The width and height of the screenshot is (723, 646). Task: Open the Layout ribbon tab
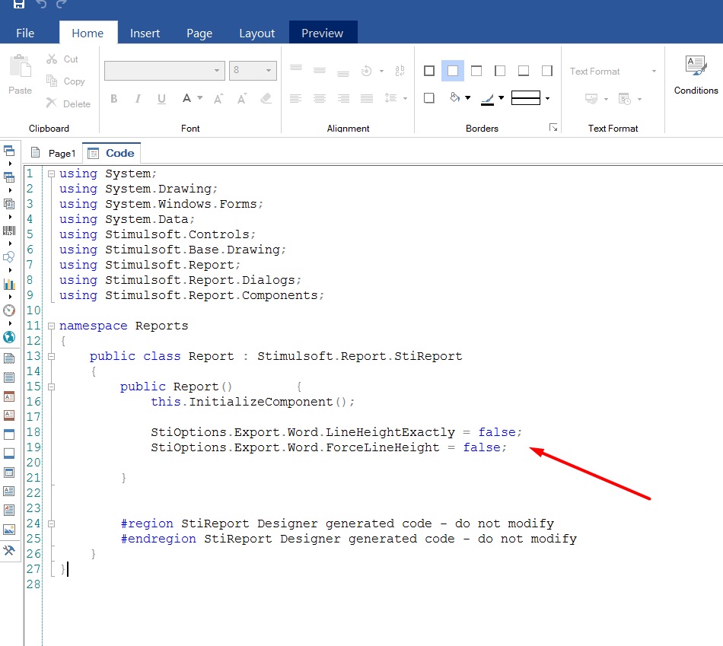(256, 33)
